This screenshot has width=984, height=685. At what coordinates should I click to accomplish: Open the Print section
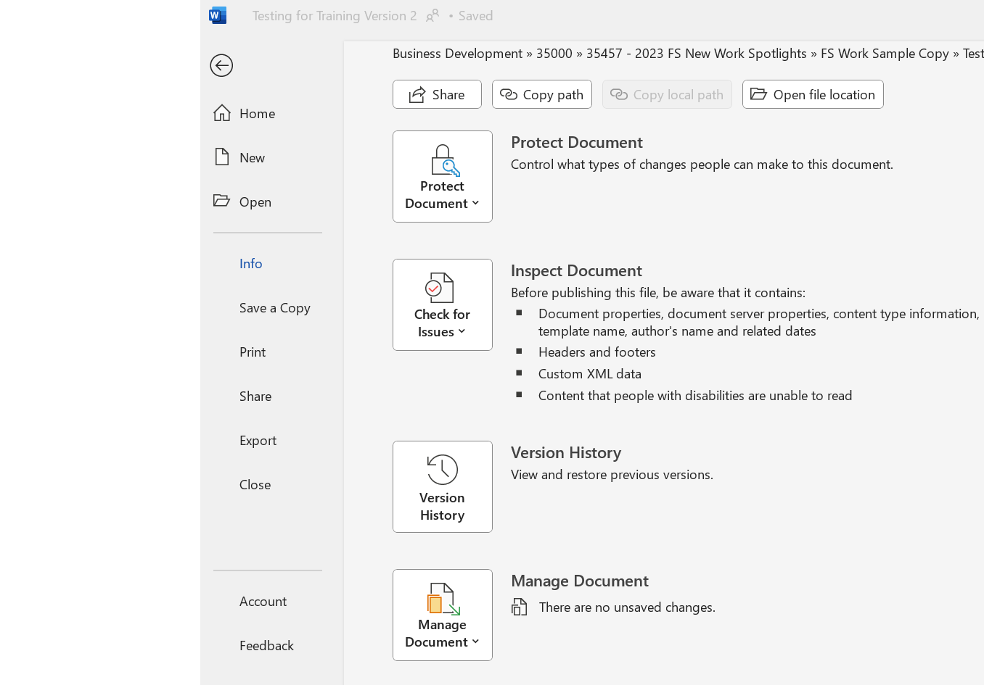pyautogui.click(x=253, y=352)
